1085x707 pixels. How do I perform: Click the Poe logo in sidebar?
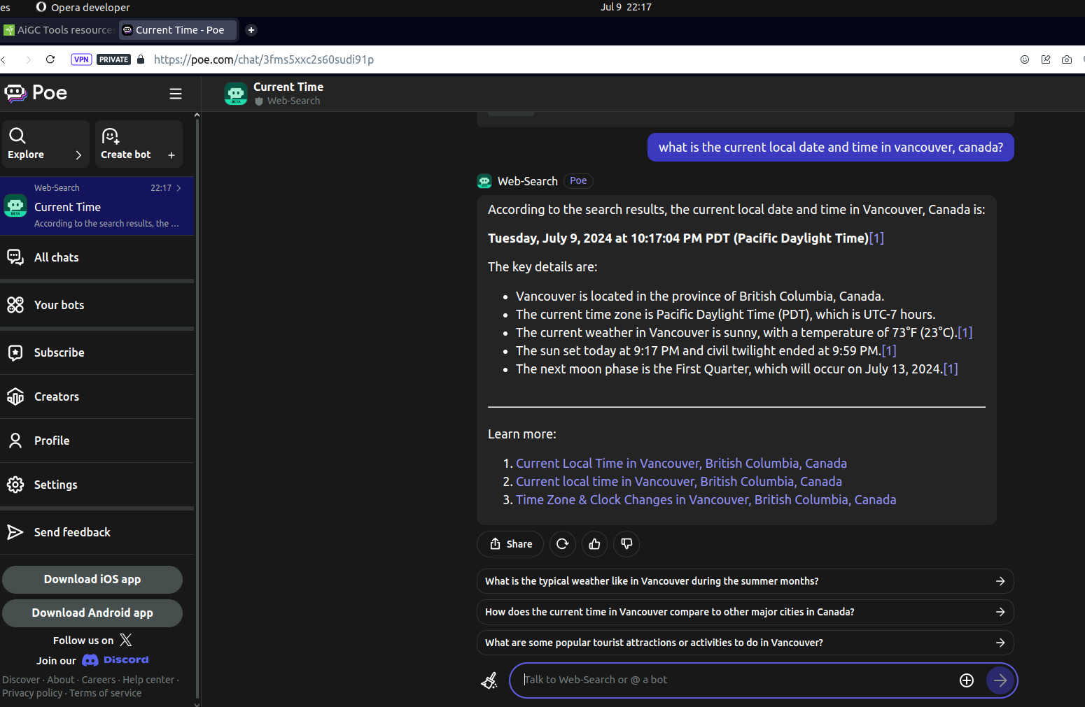[x=36, y=93]
